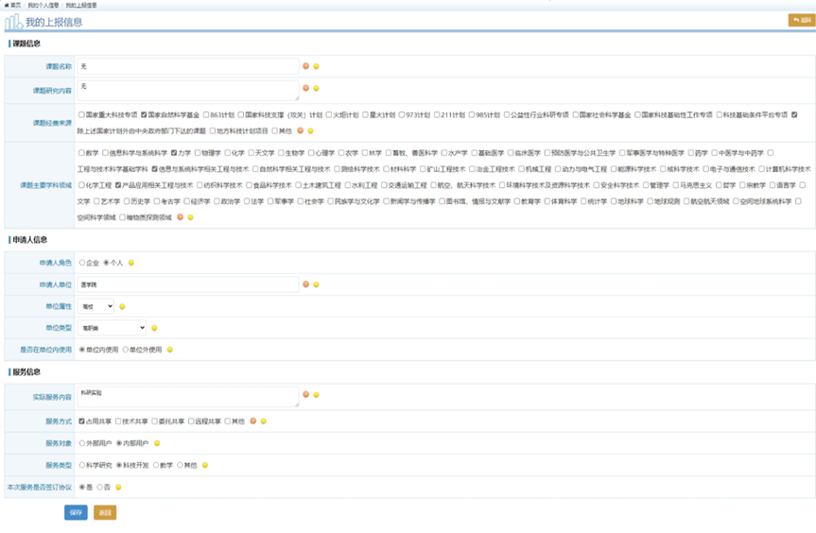The height and width of the screenshot is (533, 816).
Task: Toggle the 占用共享 service mode checkbox
Action: tap(82, 421)
